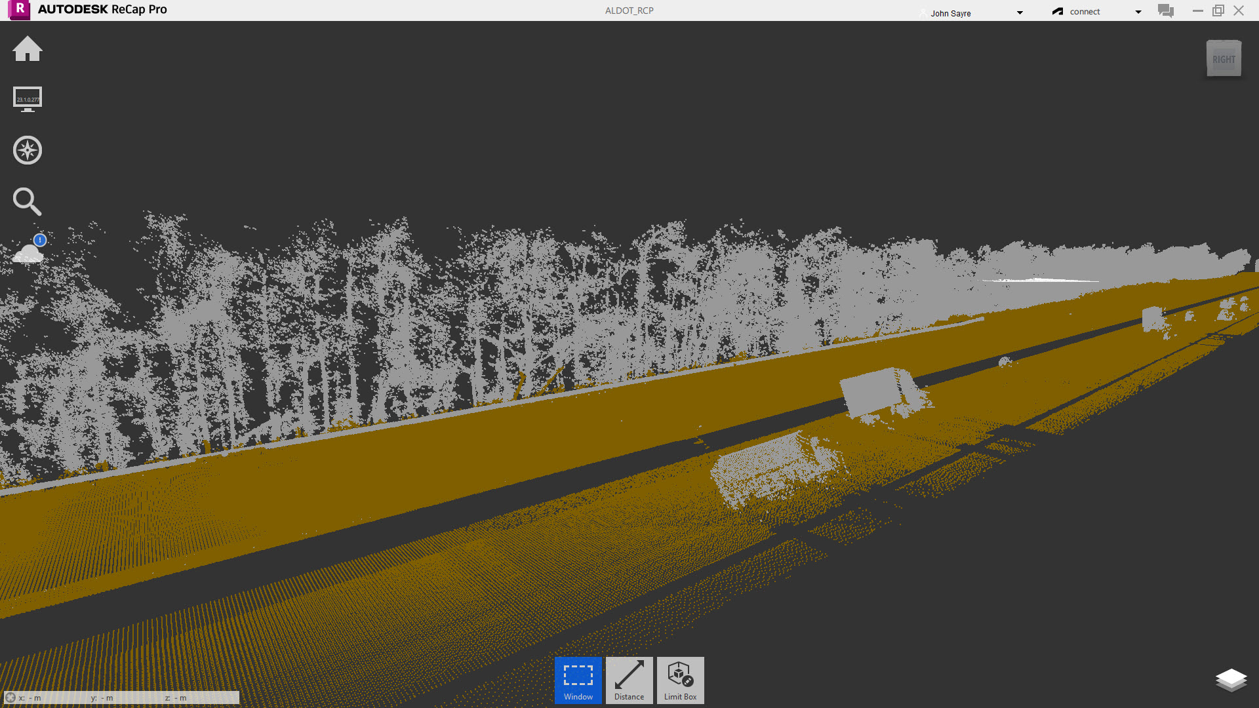Click the connect label in title bar
1259x708 pixels.
[x=1085, y=12]
